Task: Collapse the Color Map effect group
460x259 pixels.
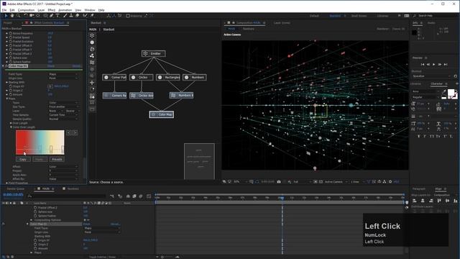Action: coord(3,66)
